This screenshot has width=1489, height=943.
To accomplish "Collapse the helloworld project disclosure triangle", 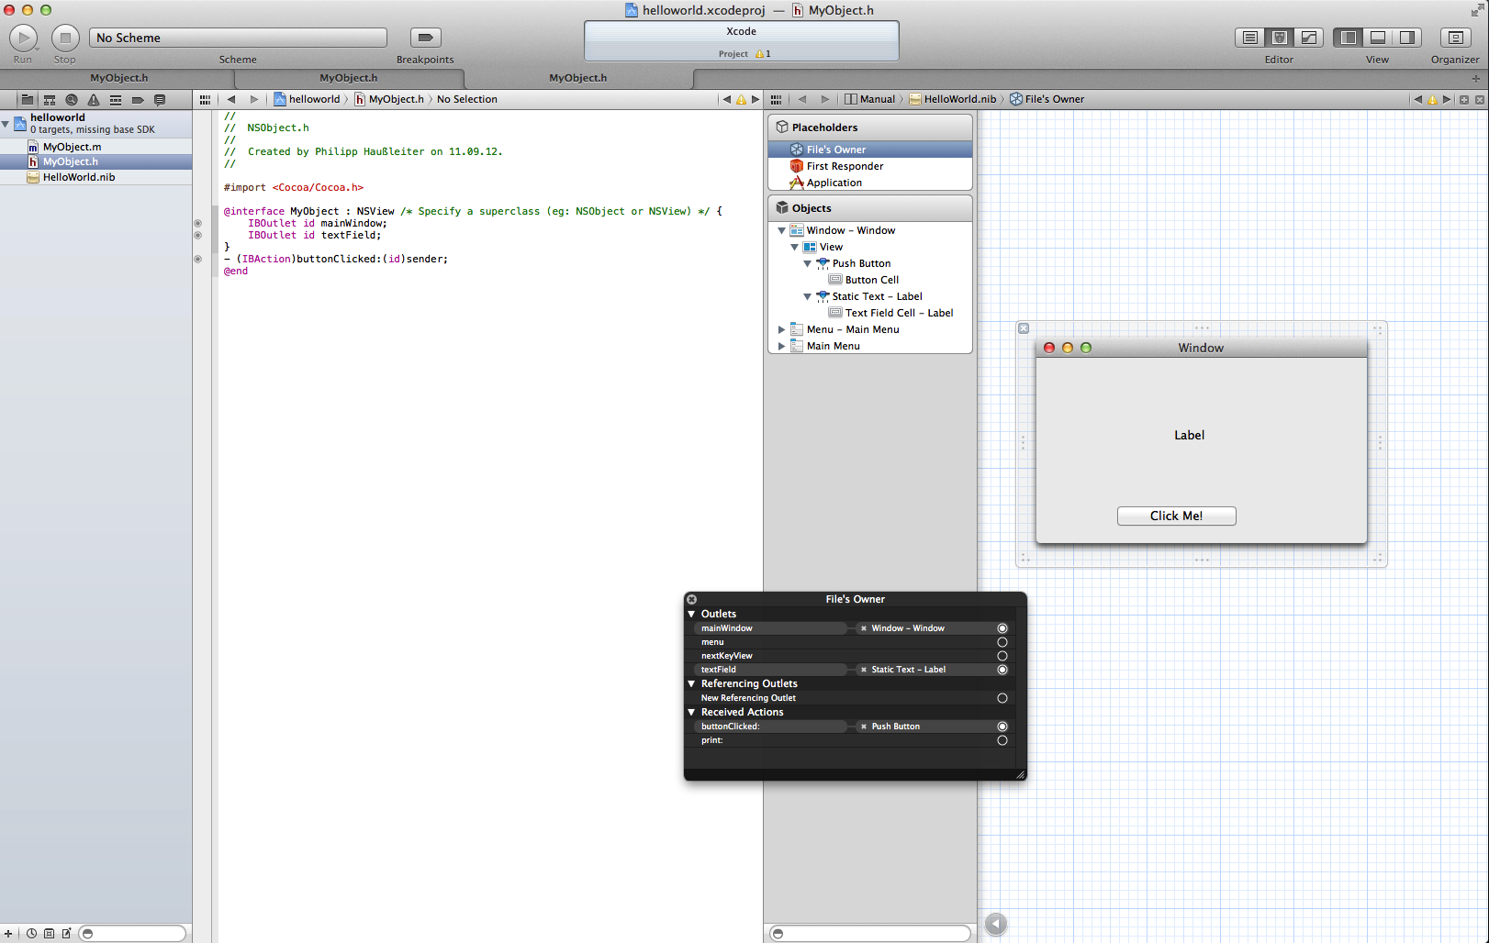I will (x=6, y=123).
